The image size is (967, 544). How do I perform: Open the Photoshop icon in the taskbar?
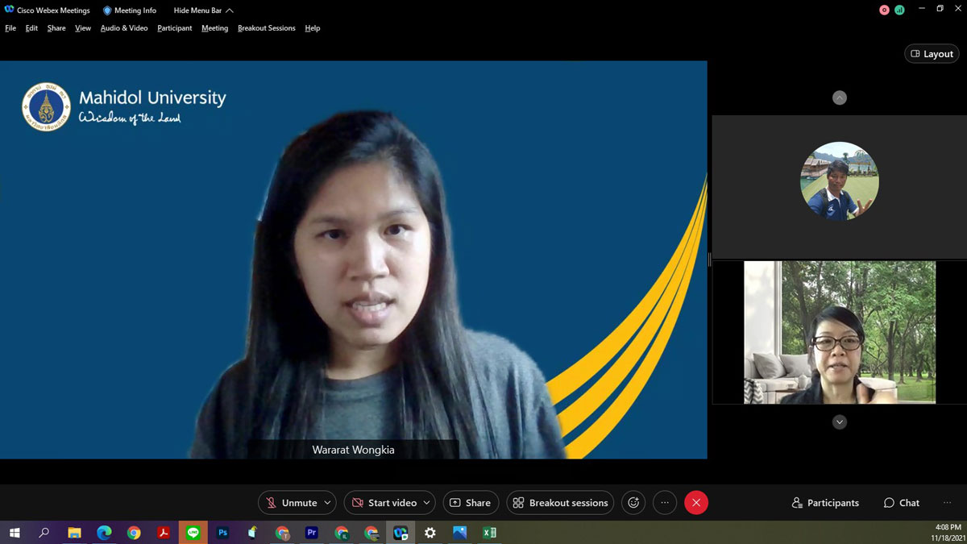(222, 533)
